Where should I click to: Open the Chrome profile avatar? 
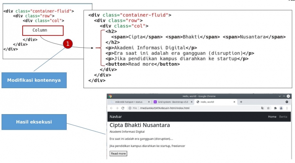point(281,108)
